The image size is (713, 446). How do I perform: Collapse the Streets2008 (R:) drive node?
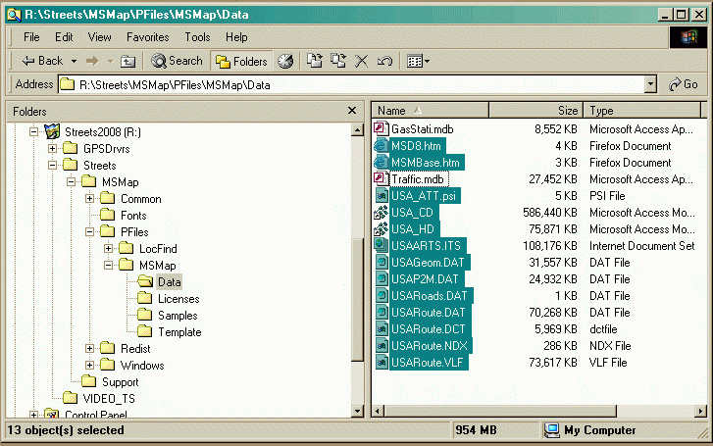pyautogui.click(x=33, y=132)
